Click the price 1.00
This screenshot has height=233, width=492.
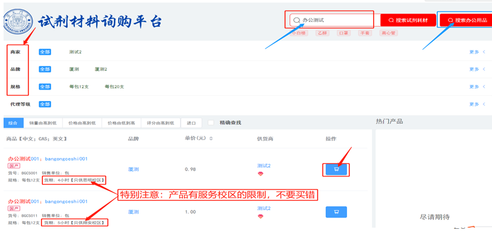[191, 212]
